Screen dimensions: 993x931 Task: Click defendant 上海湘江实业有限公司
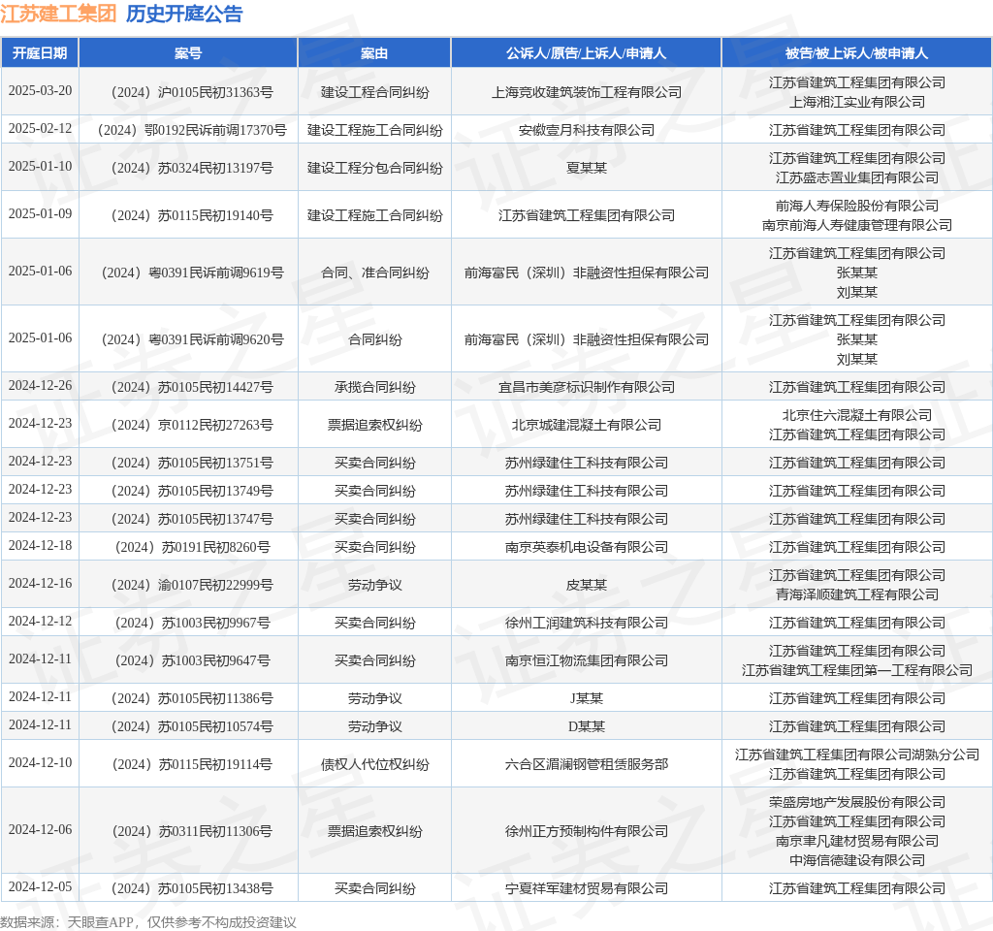857,102
